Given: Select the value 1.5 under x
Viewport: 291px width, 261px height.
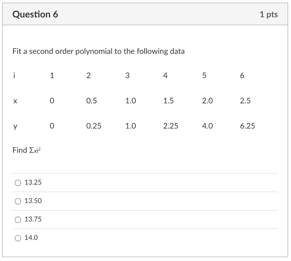Looking at the screenshot, I should click(169, 100).
